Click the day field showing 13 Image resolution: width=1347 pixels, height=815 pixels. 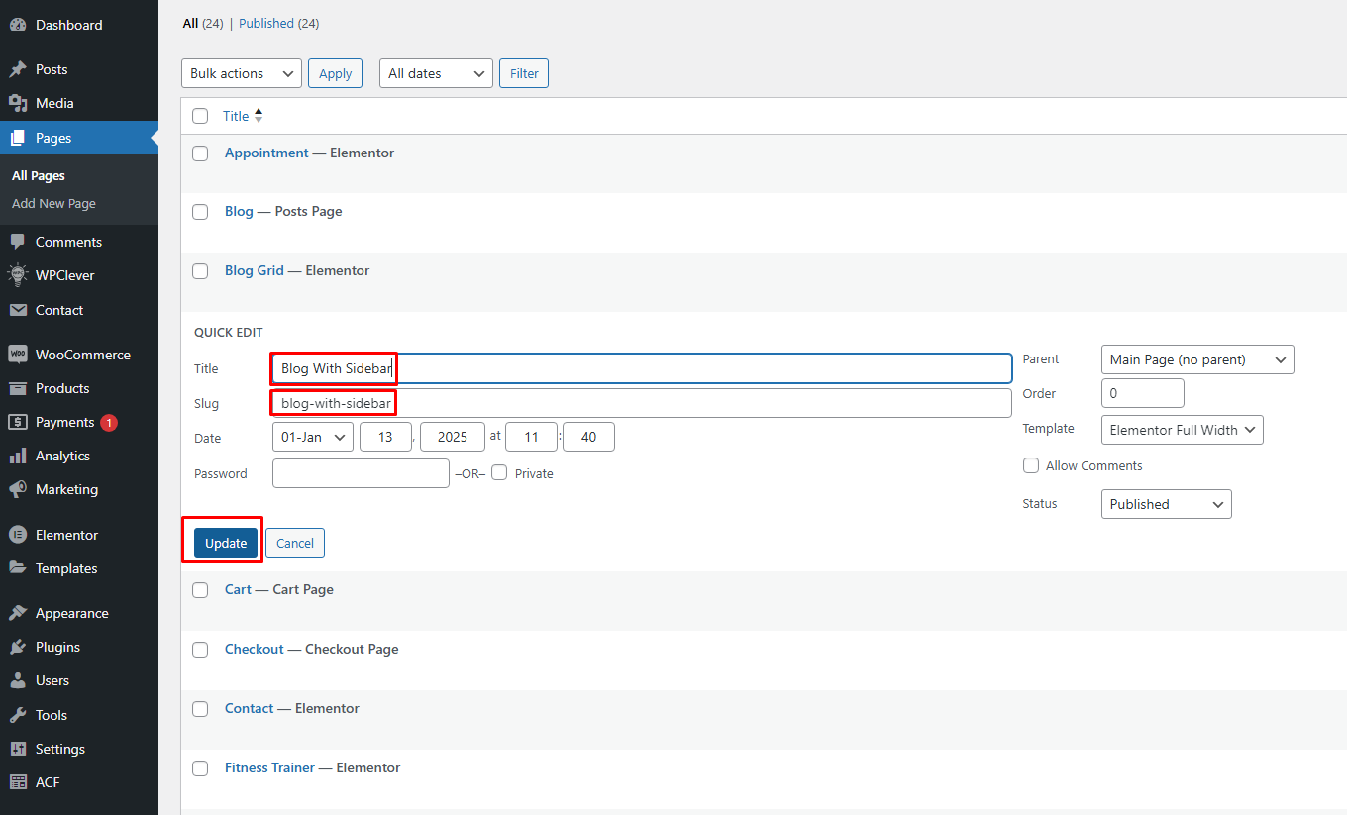pos(385,437)
